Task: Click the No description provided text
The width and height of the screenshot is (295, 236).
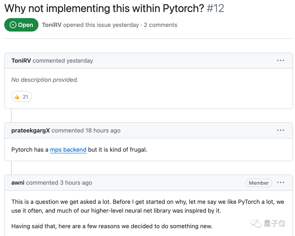Action: click(45, 80)
